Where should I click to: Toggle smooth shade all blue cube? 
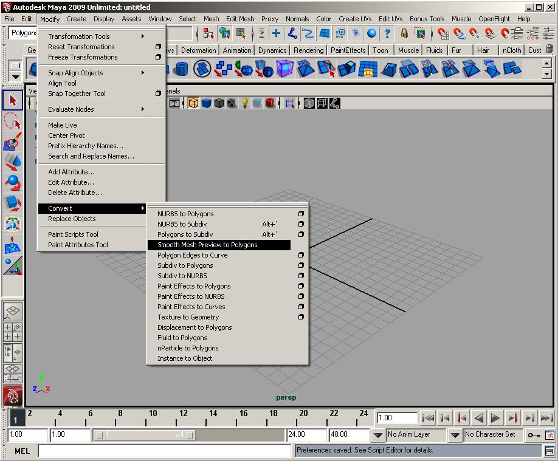point(207,103)
